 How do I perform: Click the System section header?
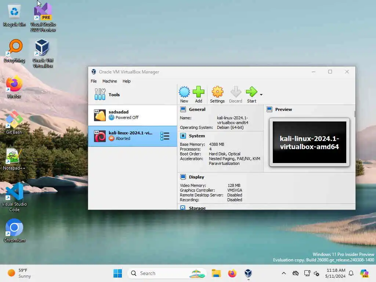click(x=197, y=136)
